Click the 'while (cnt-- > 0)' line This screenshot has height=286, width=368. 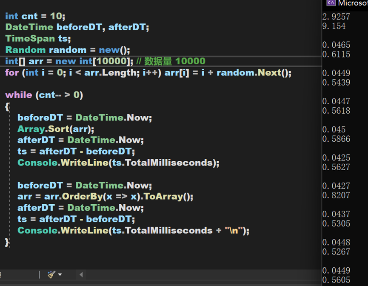(x=44, y=95)
